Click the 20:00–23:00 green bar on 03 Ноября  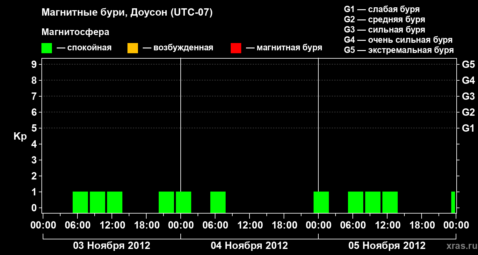pyautogui.click(x=166, y=202)
